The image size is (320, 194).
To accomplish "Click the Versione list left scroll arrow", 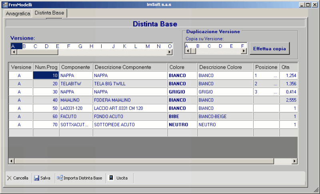I will tap(14, 52).
